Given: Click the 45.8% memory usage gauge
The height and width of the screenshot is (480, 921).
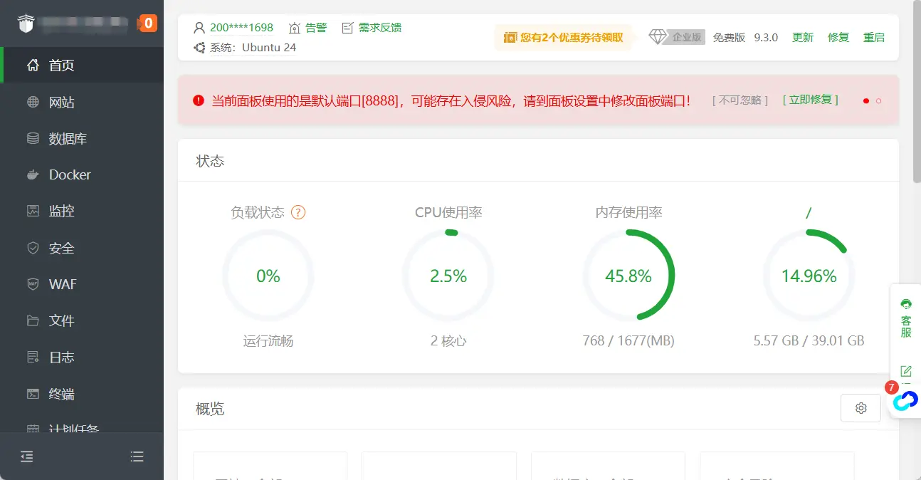Looking at the screenshot, I should click(628, 276).
